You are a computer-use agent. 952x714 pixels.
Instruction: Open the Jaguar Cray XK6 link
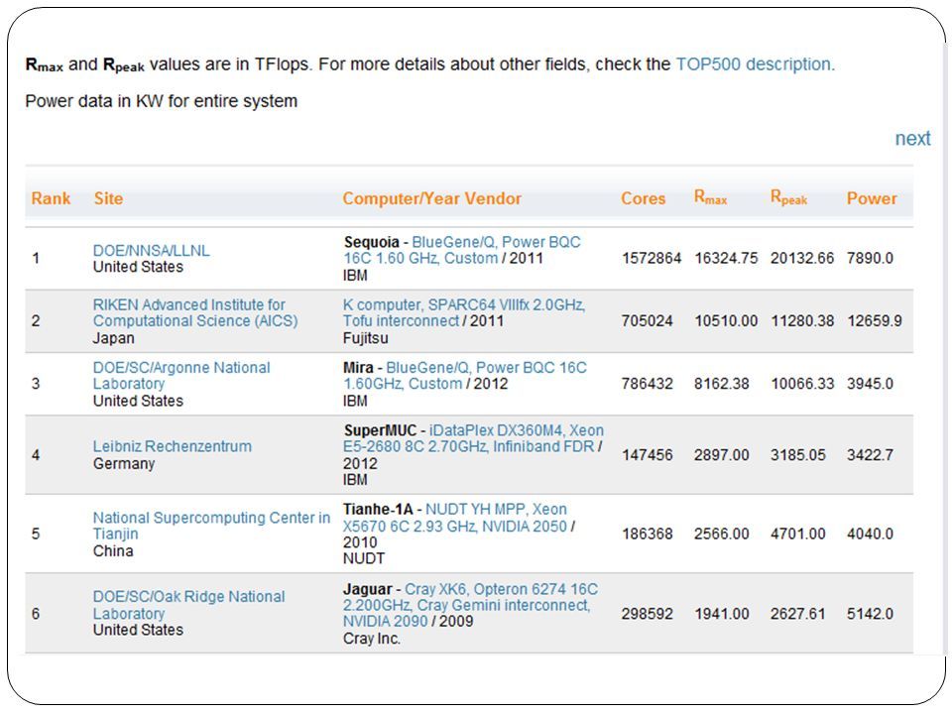tap(470, 605)
